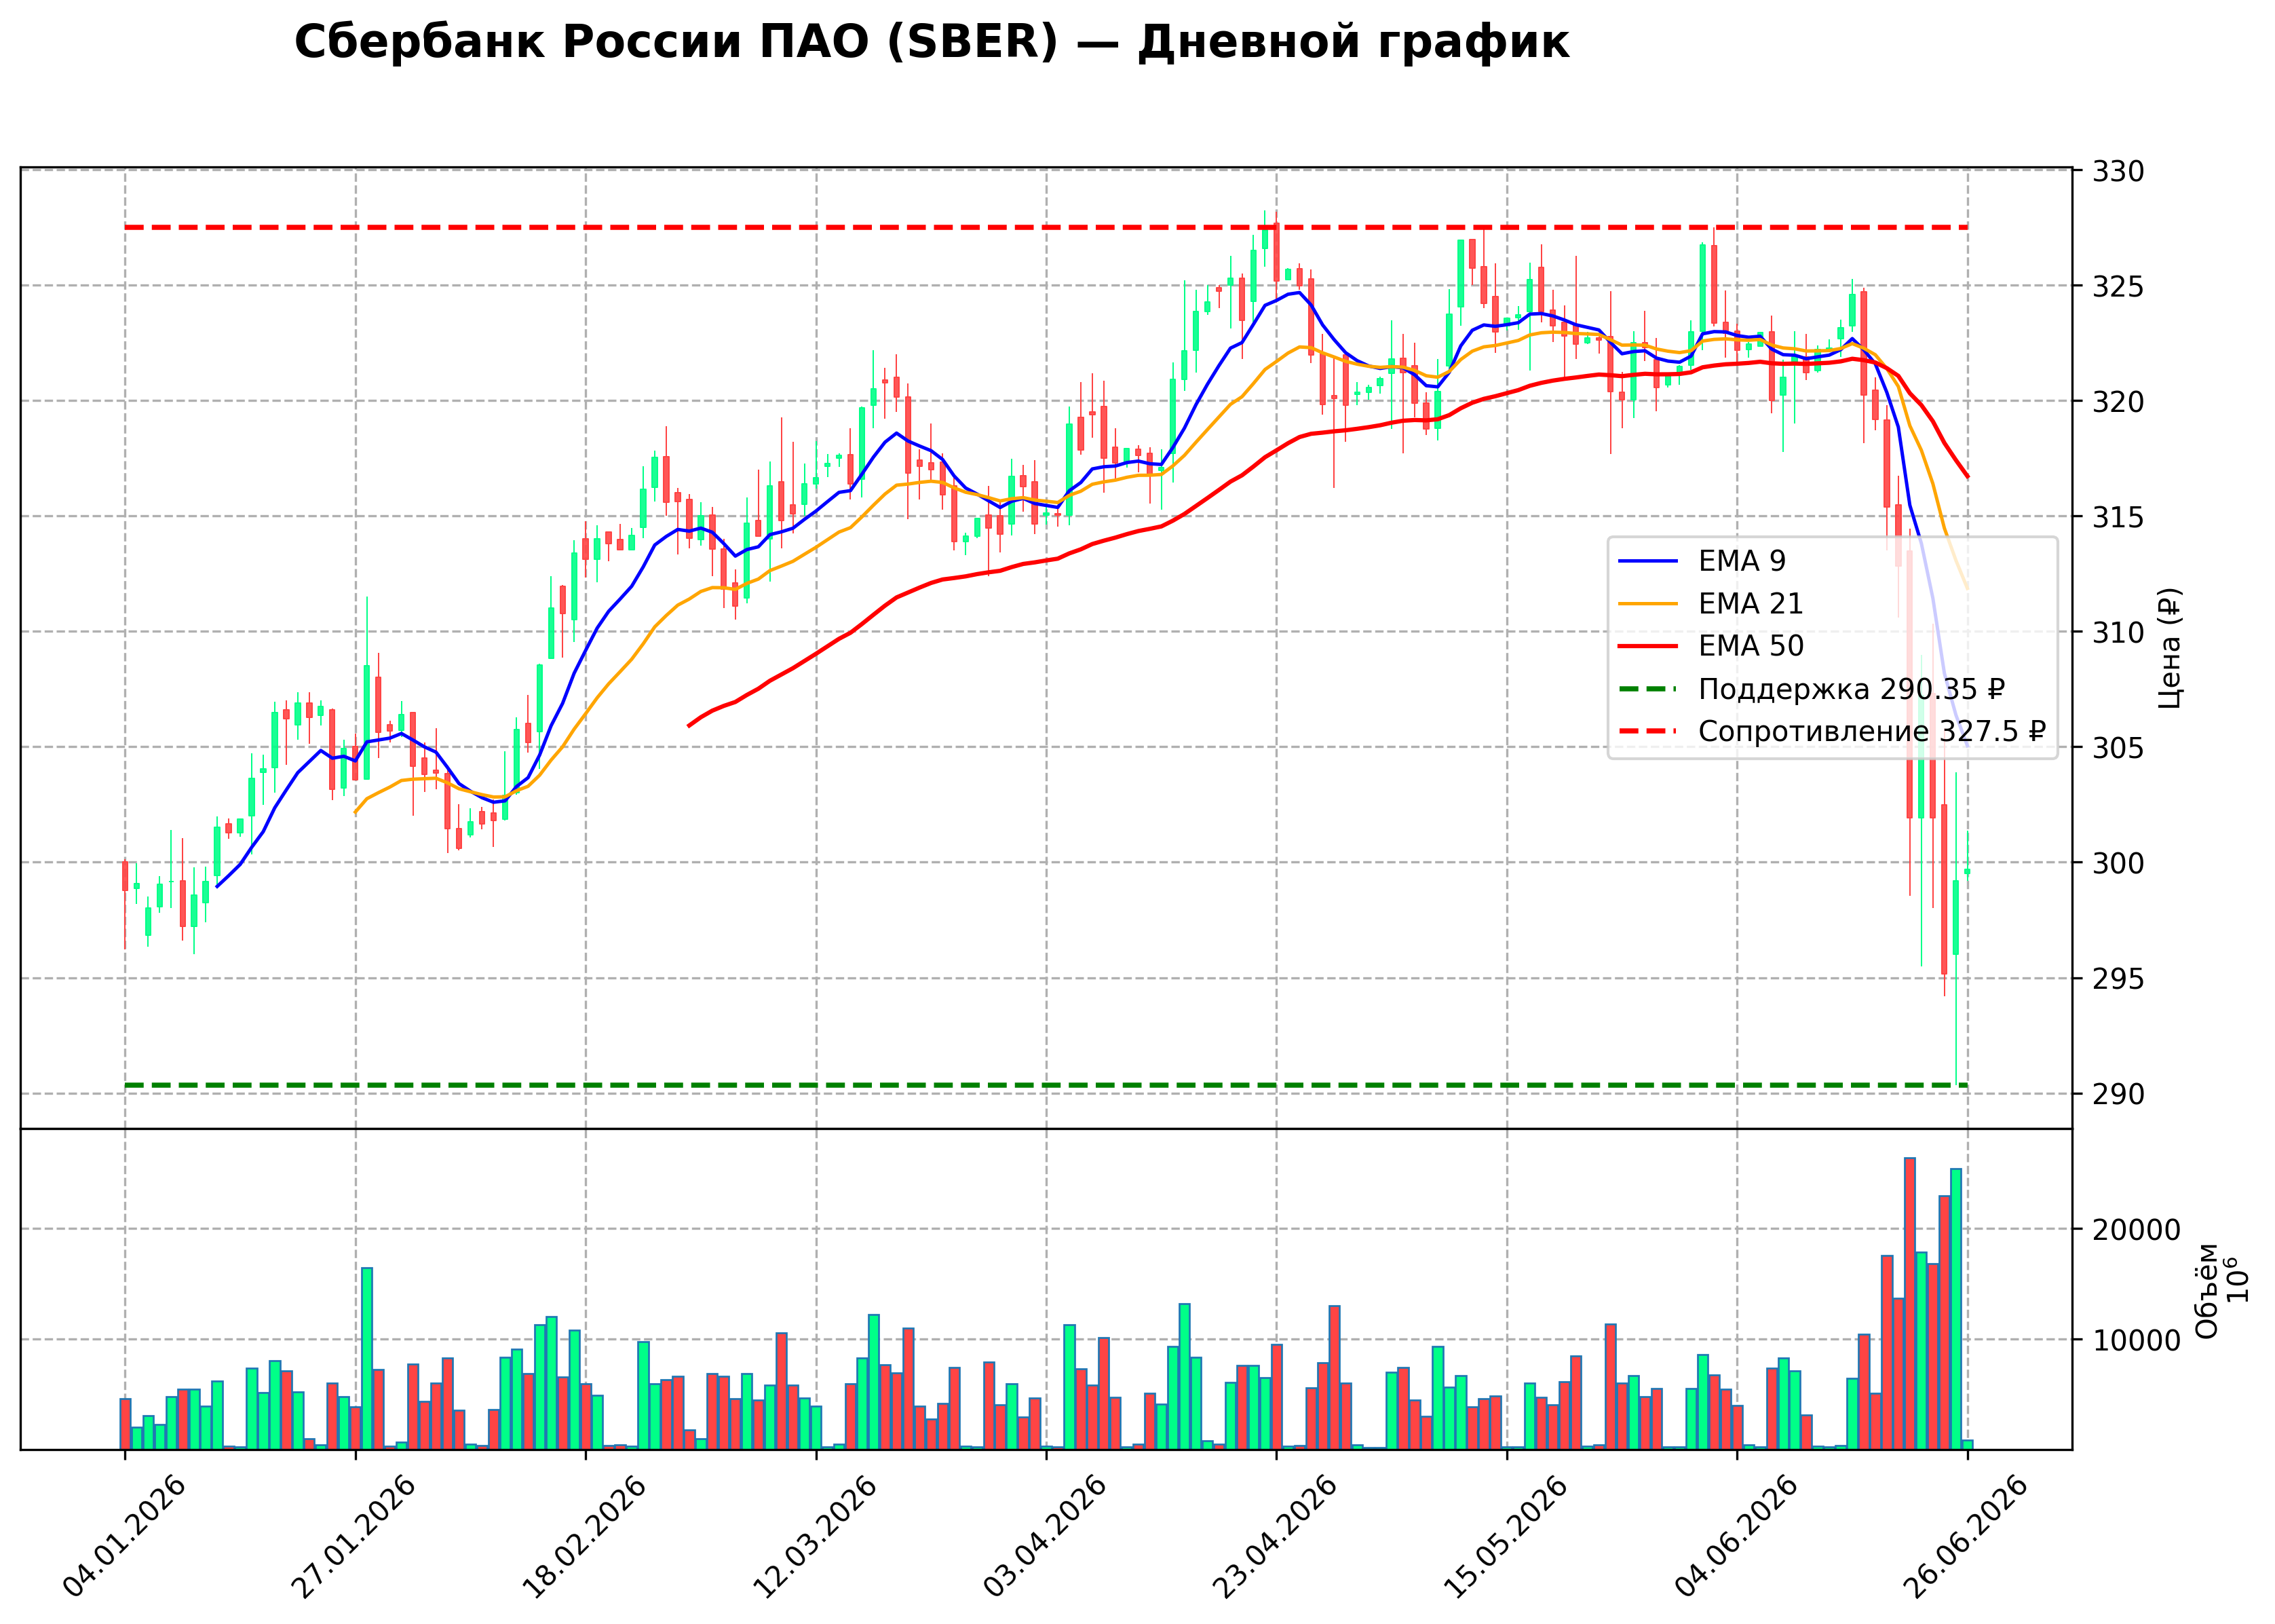The image size is (2275, 1624).
Task: Click the green dashed support legend swatch
Action: coord(1648,689)
